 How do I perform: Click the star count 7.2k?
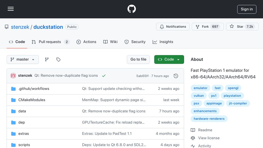pos(250,27)
